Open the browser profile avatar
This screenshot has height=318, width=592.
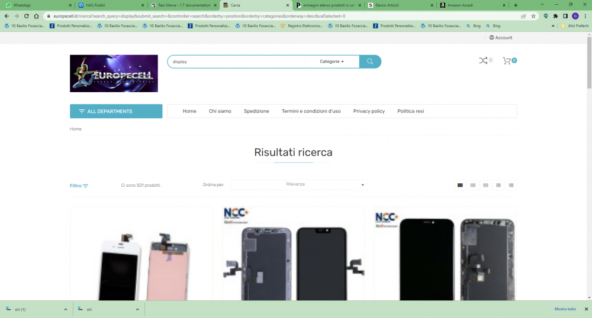pos(575,16)
